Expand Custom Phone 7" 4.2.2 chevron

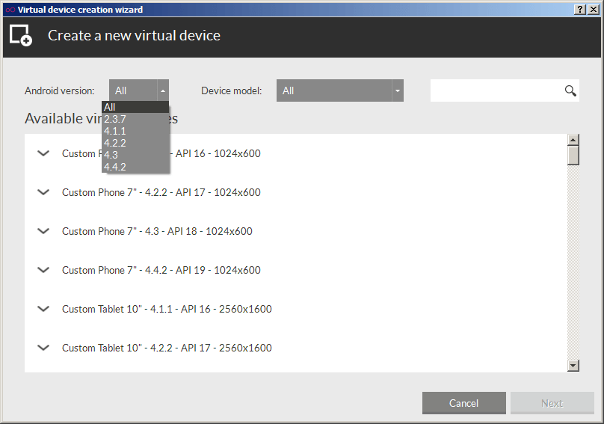point(43,192)
